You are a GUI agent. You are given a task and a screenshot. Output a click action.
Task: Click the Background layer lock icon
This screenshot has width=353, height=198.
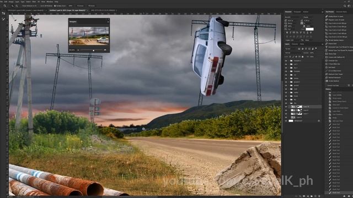(x=319, y=121)
